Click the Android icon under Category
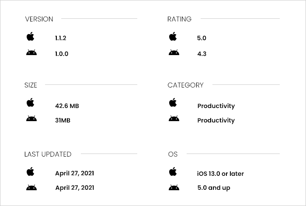This screenshot has width=306, height=206. [174, 119]
